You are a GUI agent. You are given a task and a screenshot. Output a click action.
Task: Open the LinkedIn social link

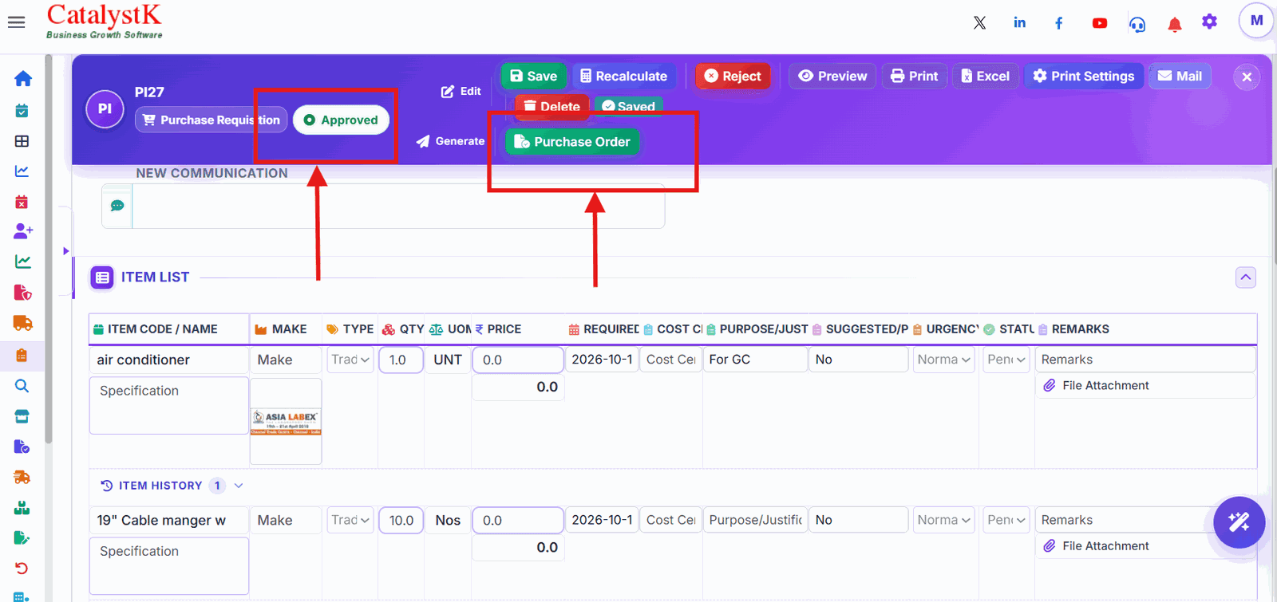1019,22
